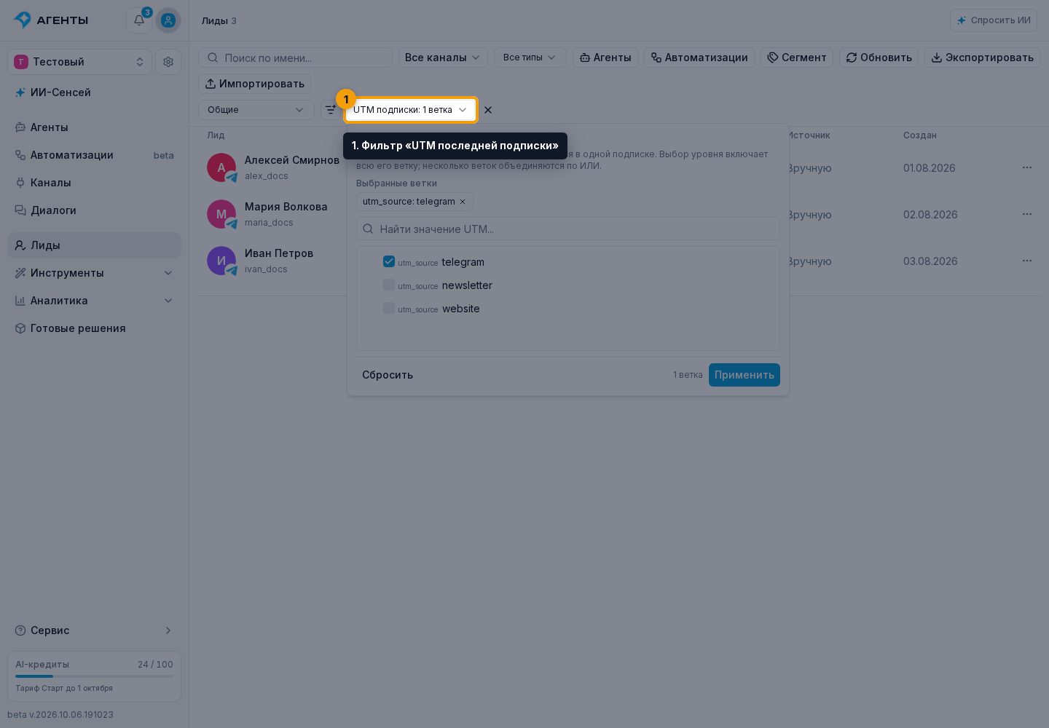This screenshot has width=1049, height=728.
Task: Check newsletter utm_source checkbox
Action: (389, 285)
